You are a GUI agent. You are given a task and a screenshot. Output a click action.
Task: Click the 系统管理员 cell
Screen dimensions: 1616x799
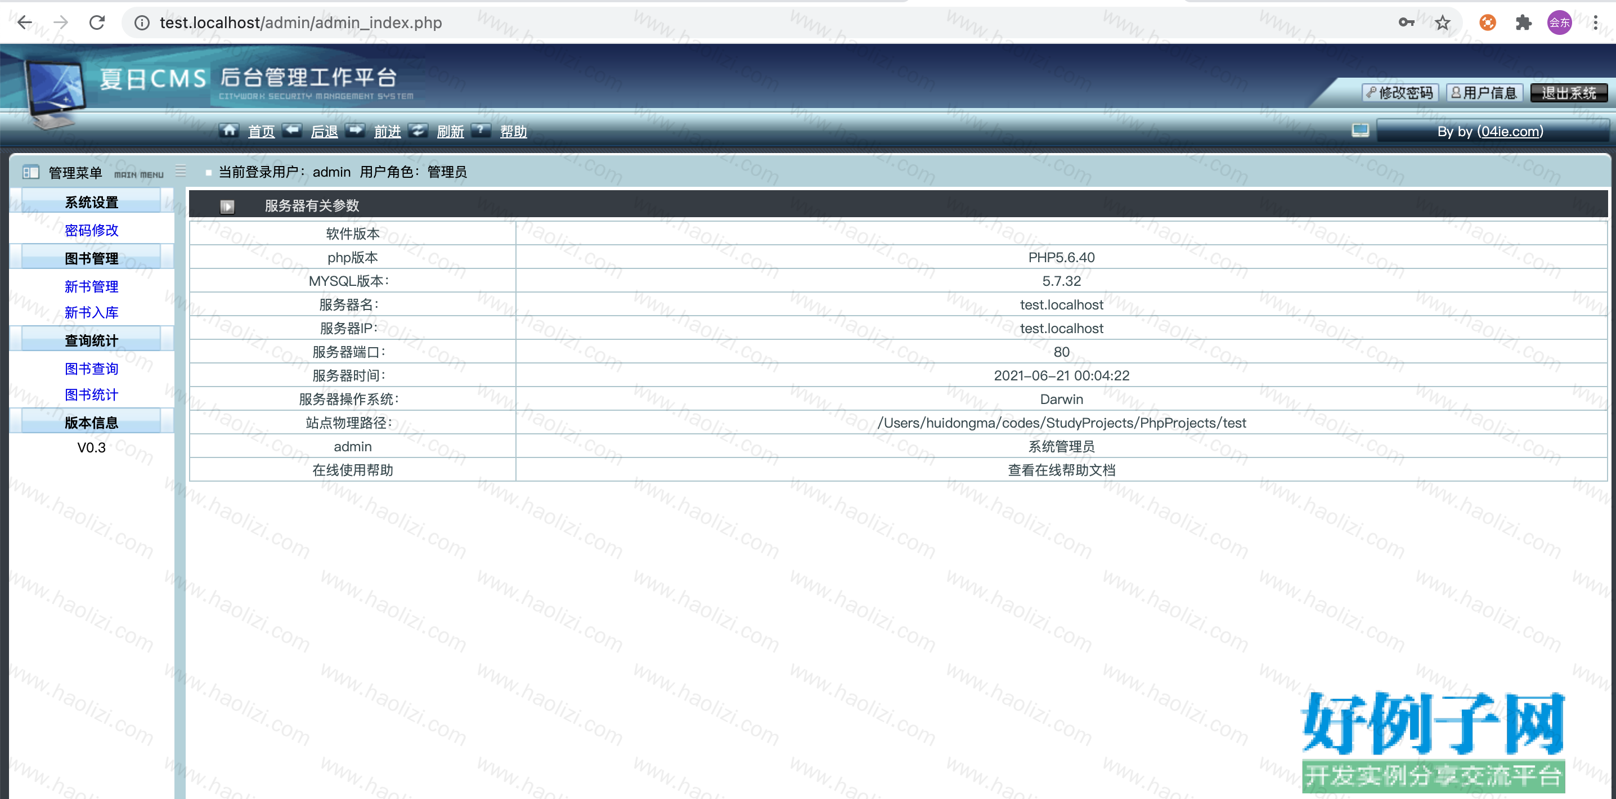tap(1061, 447)
